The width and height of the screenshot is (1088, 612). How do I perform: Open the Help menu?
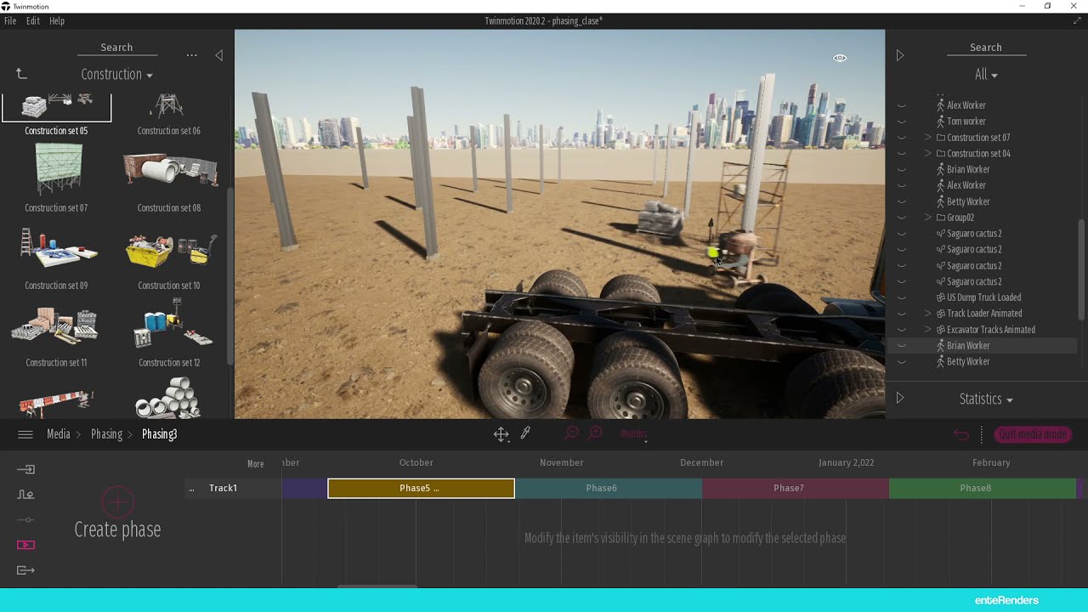click(x=57, y=20)
